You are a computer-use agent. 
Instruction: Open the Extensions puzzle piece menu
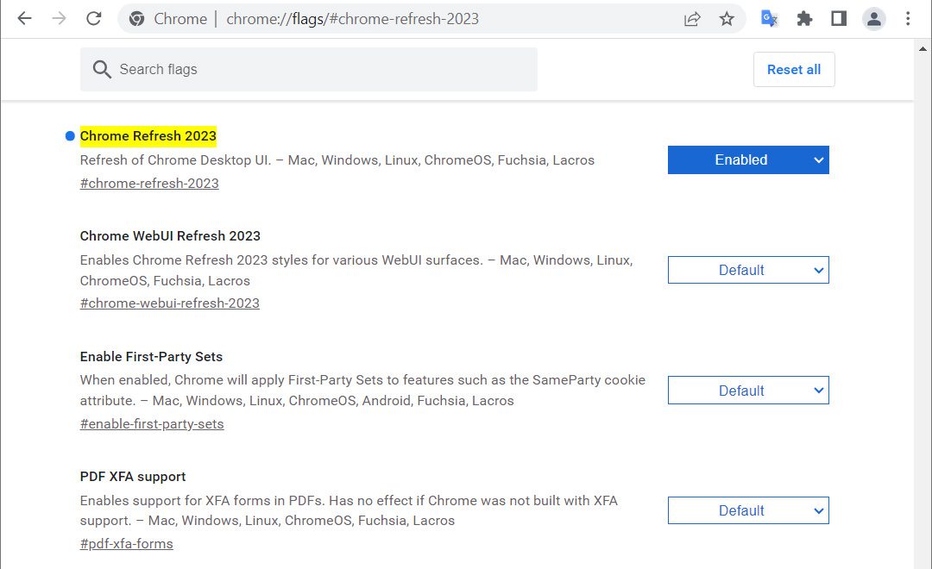(x=804, y=19)
